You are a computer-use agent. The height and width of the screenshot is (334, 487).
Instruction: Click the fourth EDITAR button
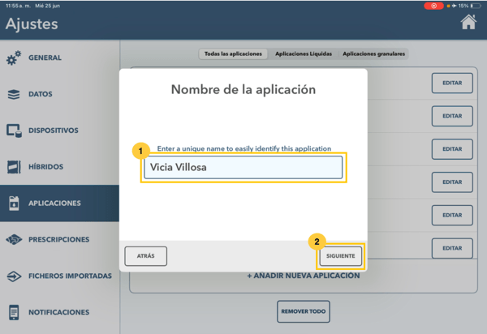coord(452,182)
